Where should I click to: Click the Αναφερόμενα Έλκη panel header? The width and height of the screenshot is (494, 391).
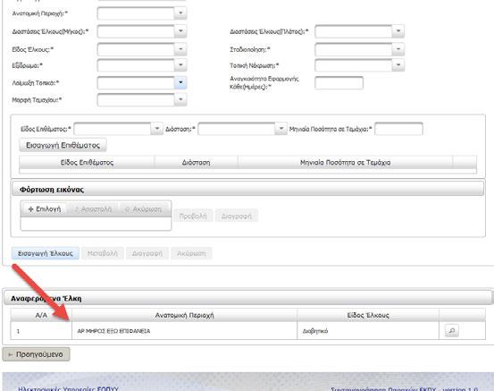247,298
